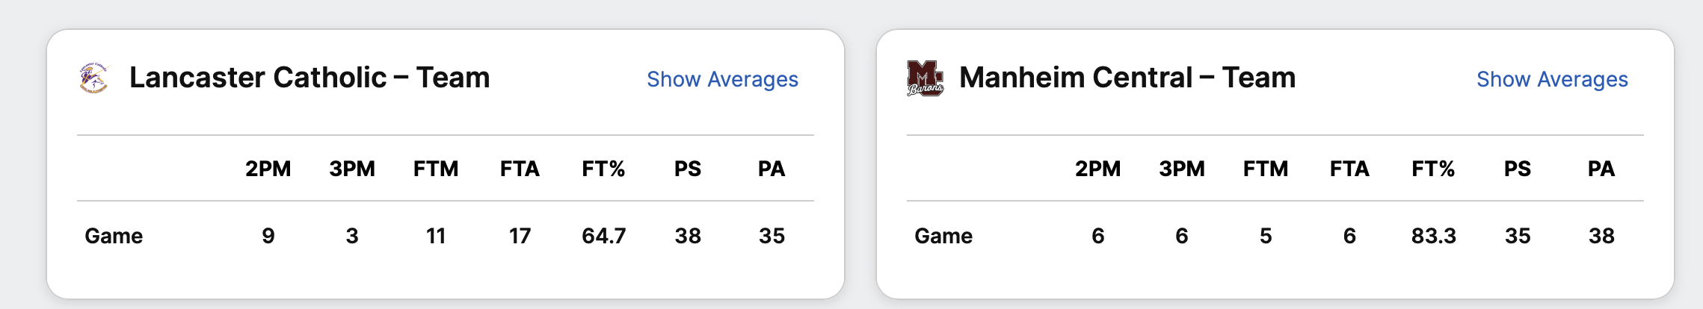Viewport: 1703px width, 309px height.
Task: Select the PA column header for Lancaster Catholic
Action: pos(772,169)
